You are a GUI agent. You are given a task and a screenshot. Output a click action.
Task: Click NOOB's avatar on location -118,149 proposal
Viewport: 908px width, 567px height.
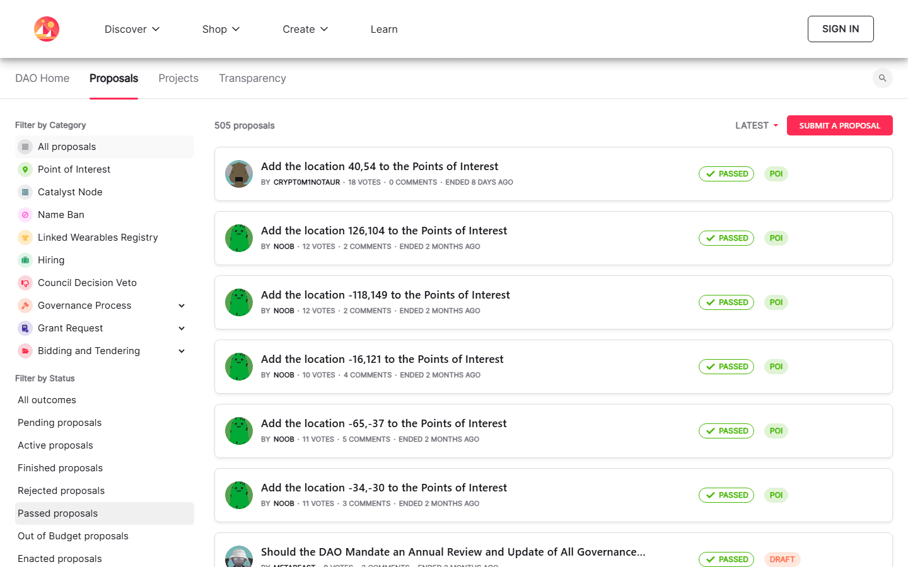[239, 302]
